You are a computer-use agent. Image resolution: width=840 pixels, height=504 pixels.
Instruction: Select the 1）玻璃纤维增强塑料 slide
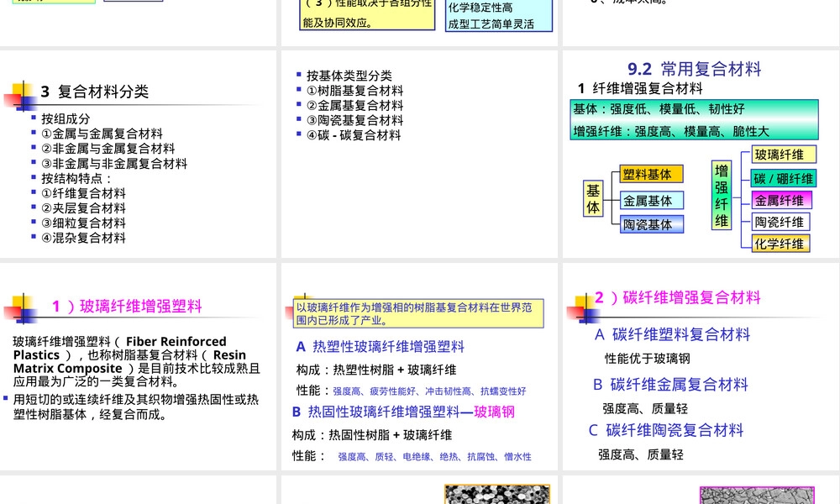[139, 366]
